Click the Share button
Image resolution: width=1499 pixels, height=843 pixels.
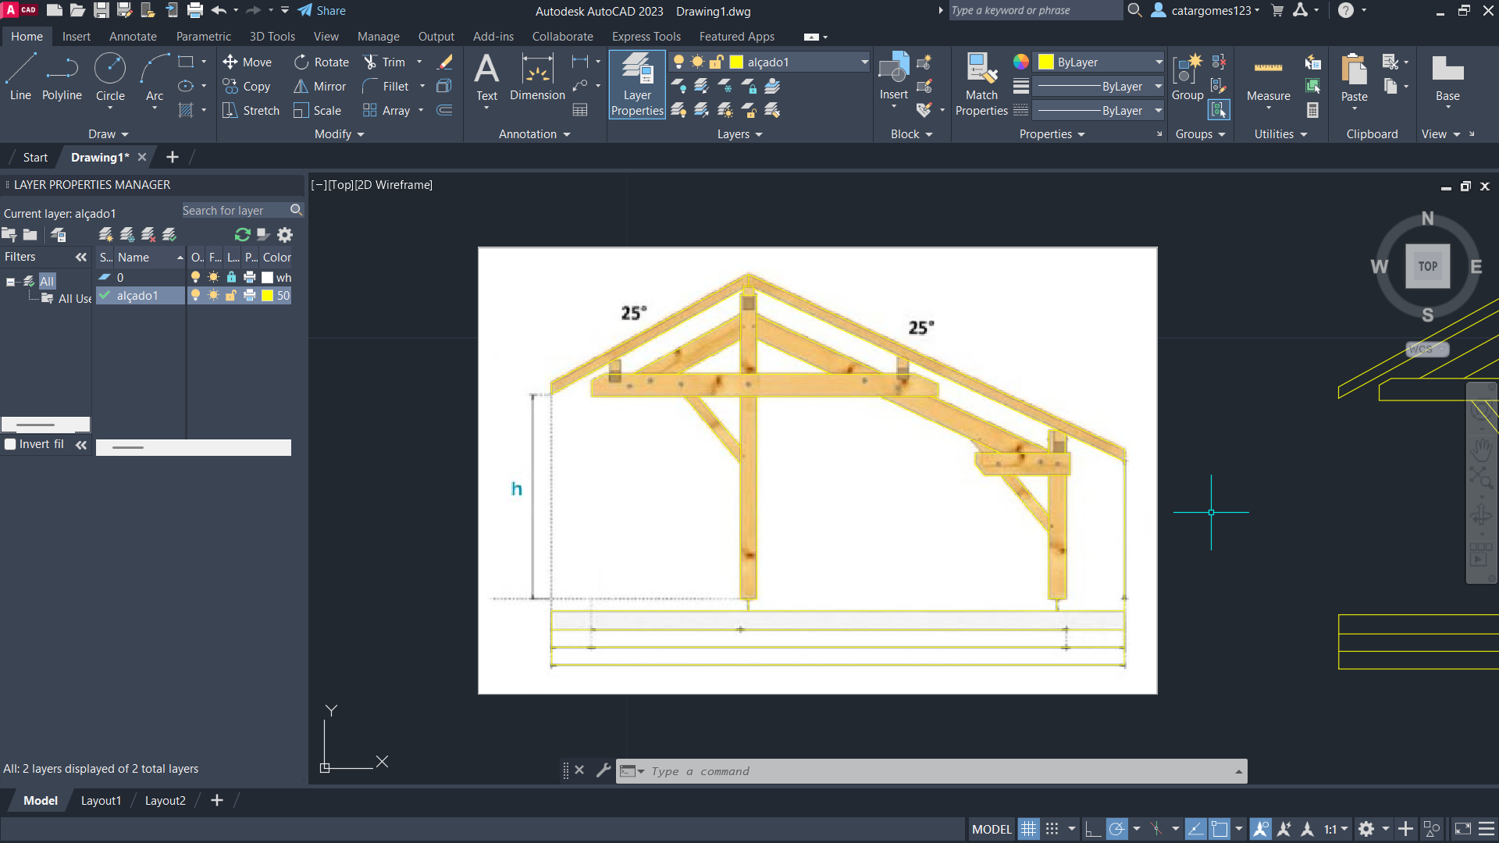pos(322,11)
